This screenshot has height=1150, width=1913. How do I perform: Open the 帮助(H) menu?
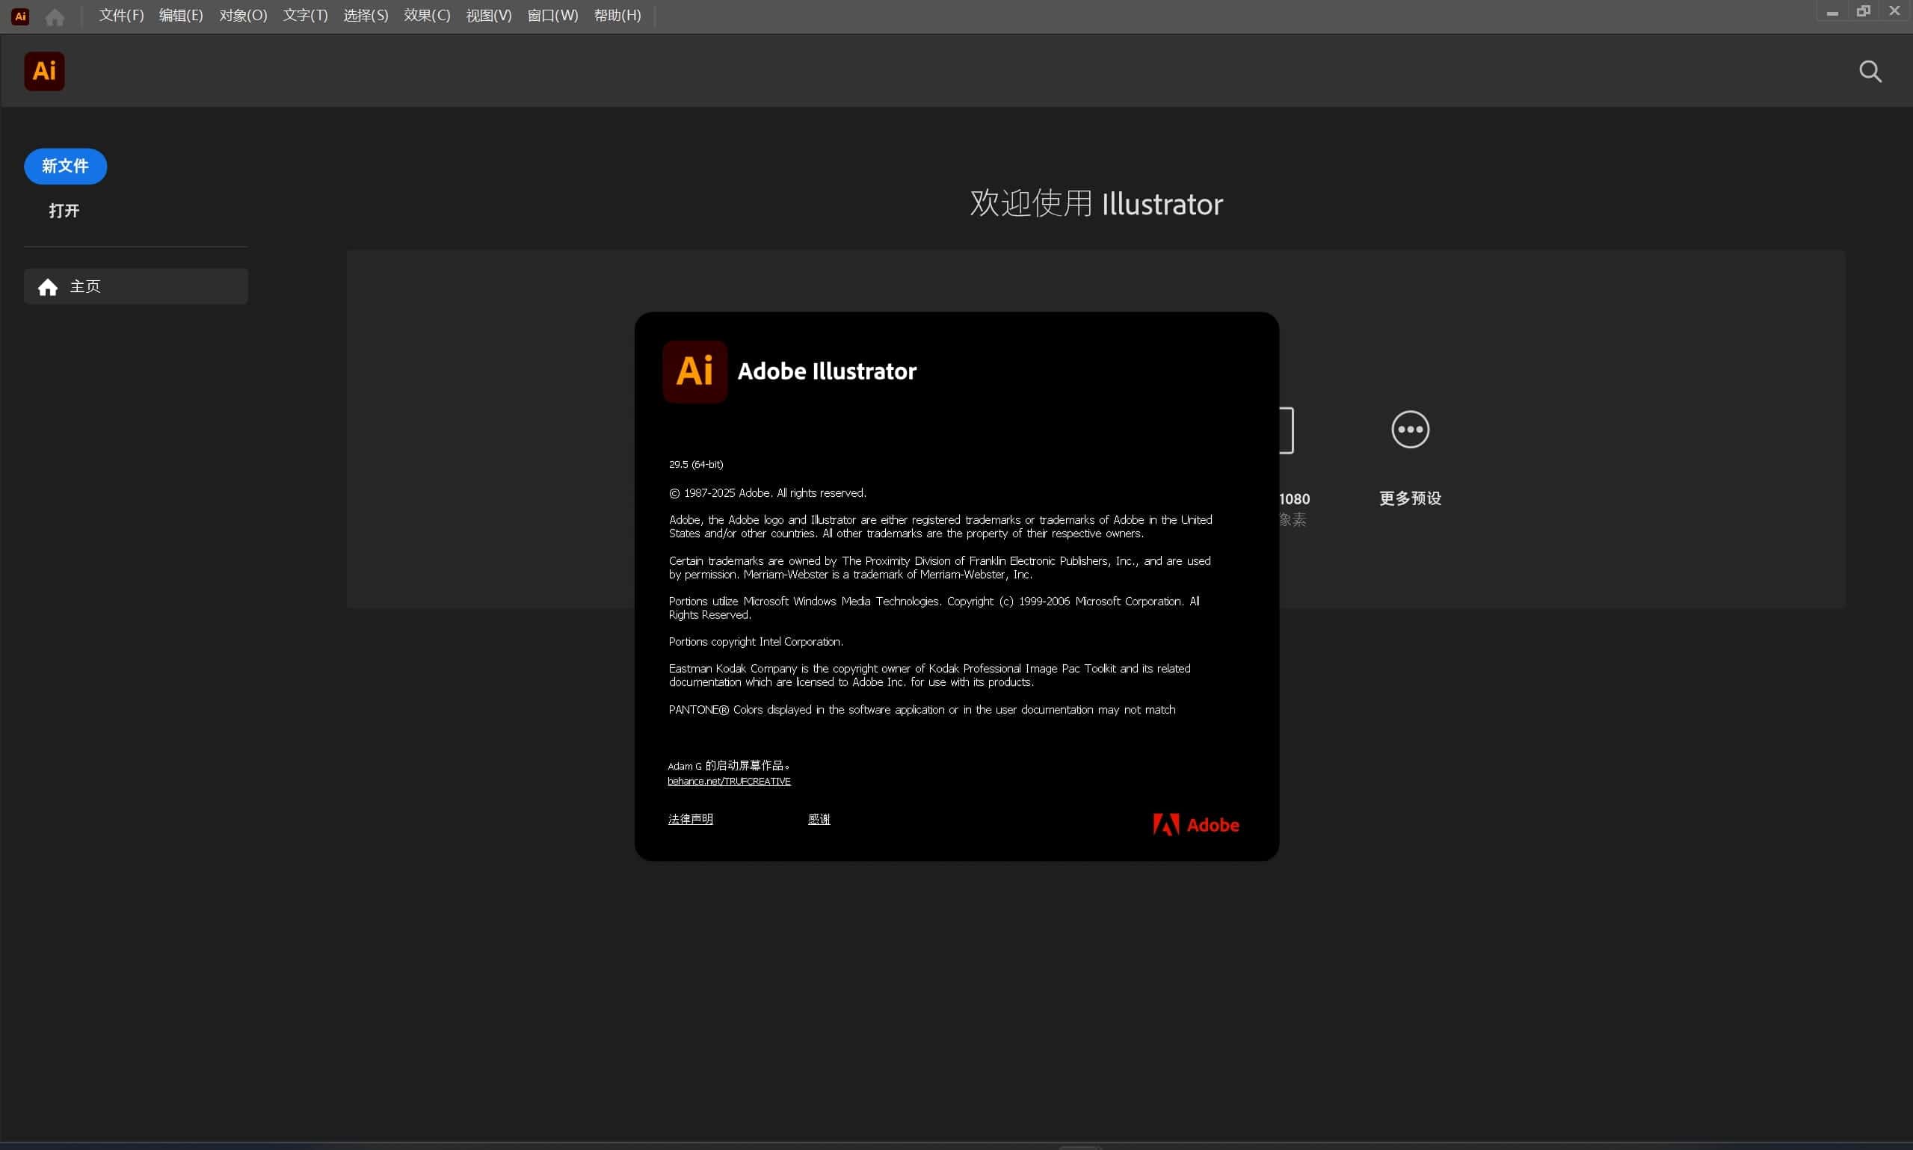point(617,15)
